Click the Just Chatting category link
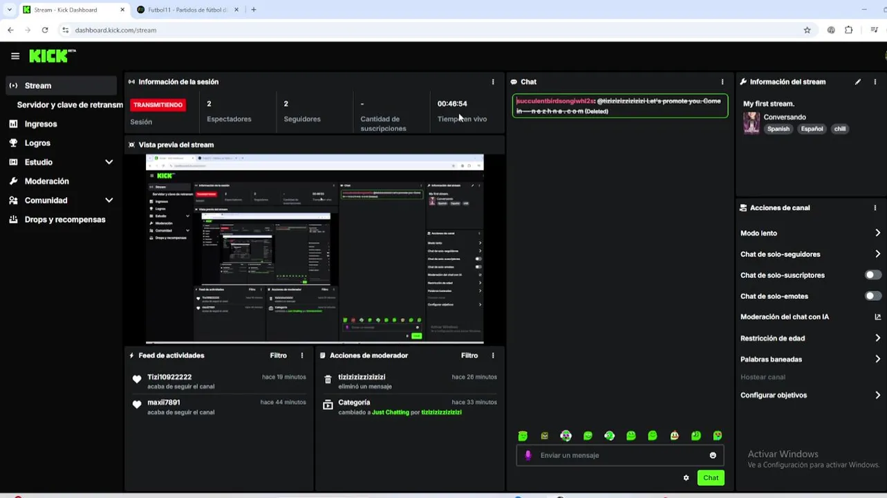The height and width of the screenshot is (498, 887). [x=391, y=412]
